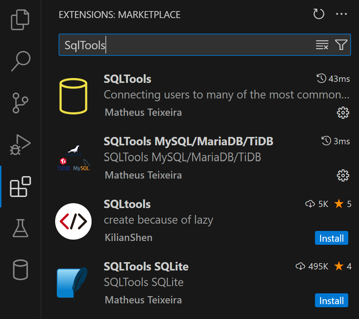
Task: Open the filter extensions funnel menu
Action: tap(341, 45)
